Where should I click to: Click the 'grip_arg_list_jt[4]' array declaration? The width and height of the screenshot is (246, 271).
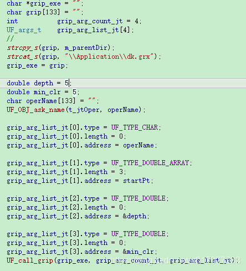pyautogui.click(x=95, y=30)
